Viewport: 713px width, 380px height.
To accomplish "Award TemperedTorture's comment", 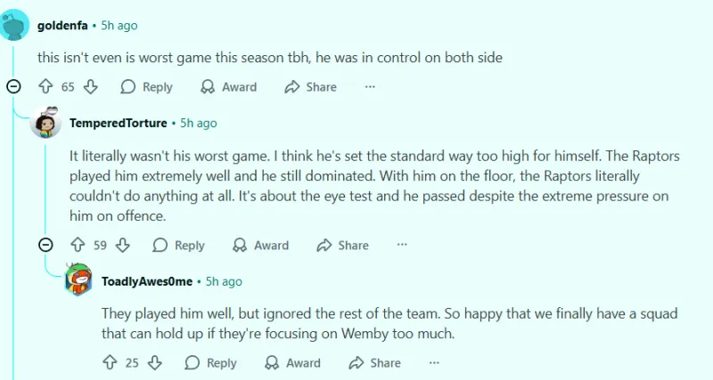I will [260, 245].
